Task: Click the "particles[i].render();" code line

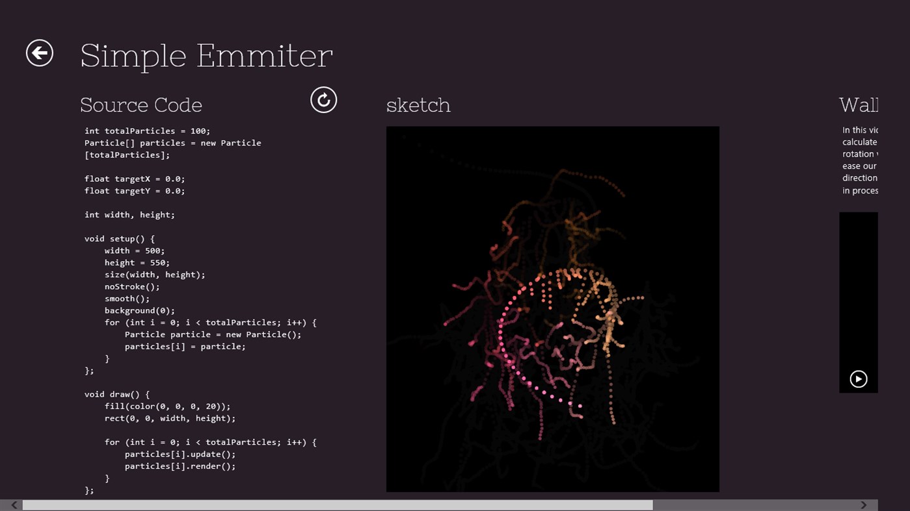Action: 180,466
